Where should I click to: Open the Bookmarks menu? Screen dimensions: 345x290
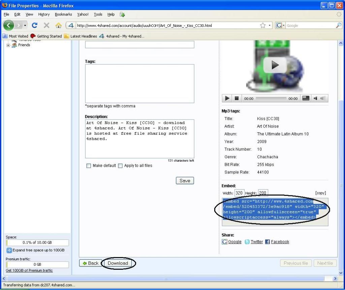click(63, 14)
